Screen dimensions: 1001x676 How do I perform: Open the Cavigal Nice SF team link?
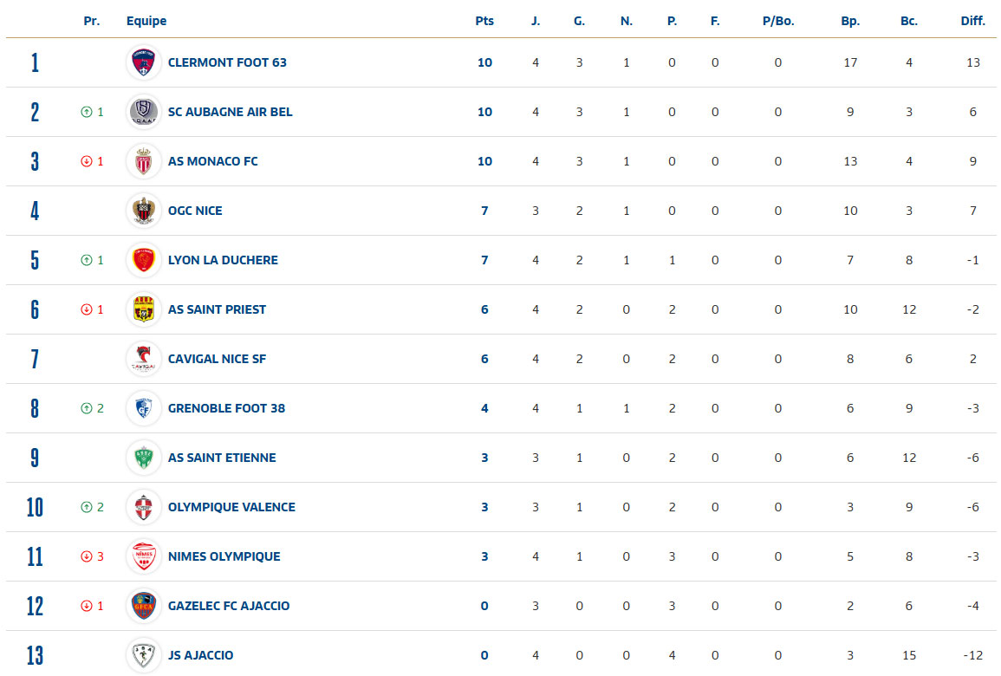pyautogui.click(x=217, y=359)
